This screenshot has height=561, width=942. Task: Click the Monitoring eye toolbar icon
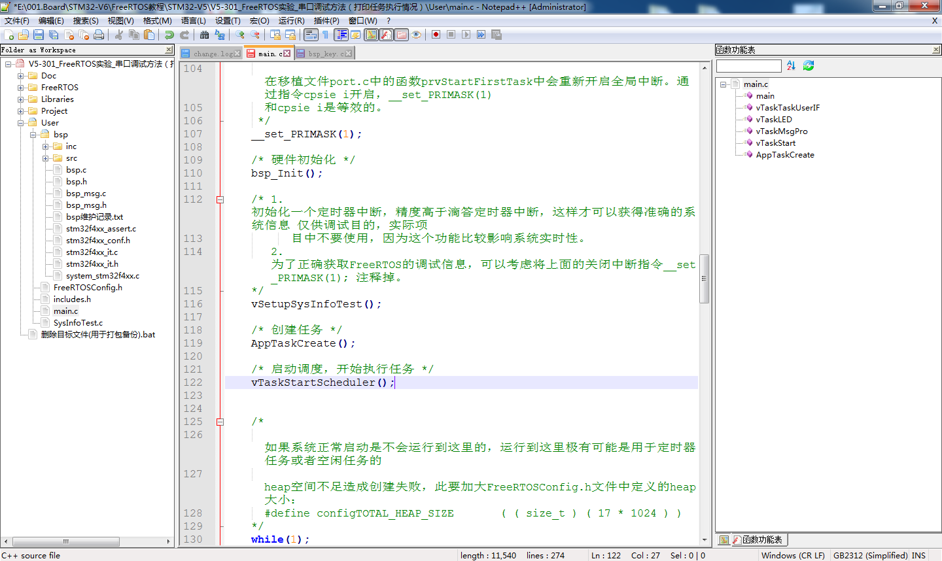[x=416, y=35]
